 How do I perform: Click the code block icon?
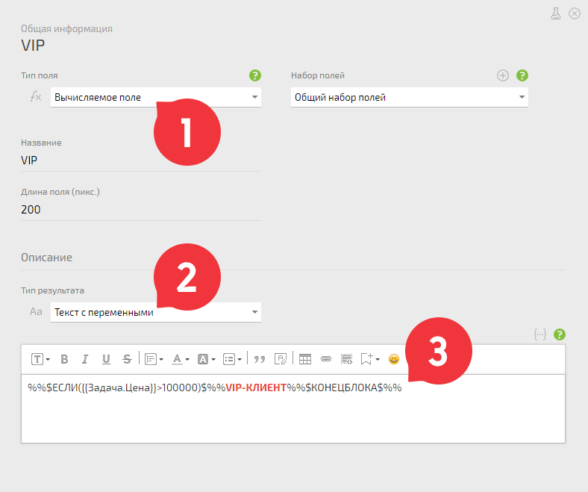(346, 359)
